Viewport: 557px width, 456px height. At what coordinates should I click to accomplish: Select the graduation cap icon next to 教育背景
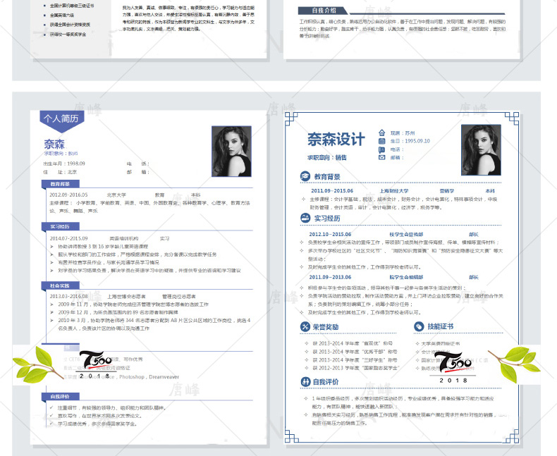click(305, 176)
